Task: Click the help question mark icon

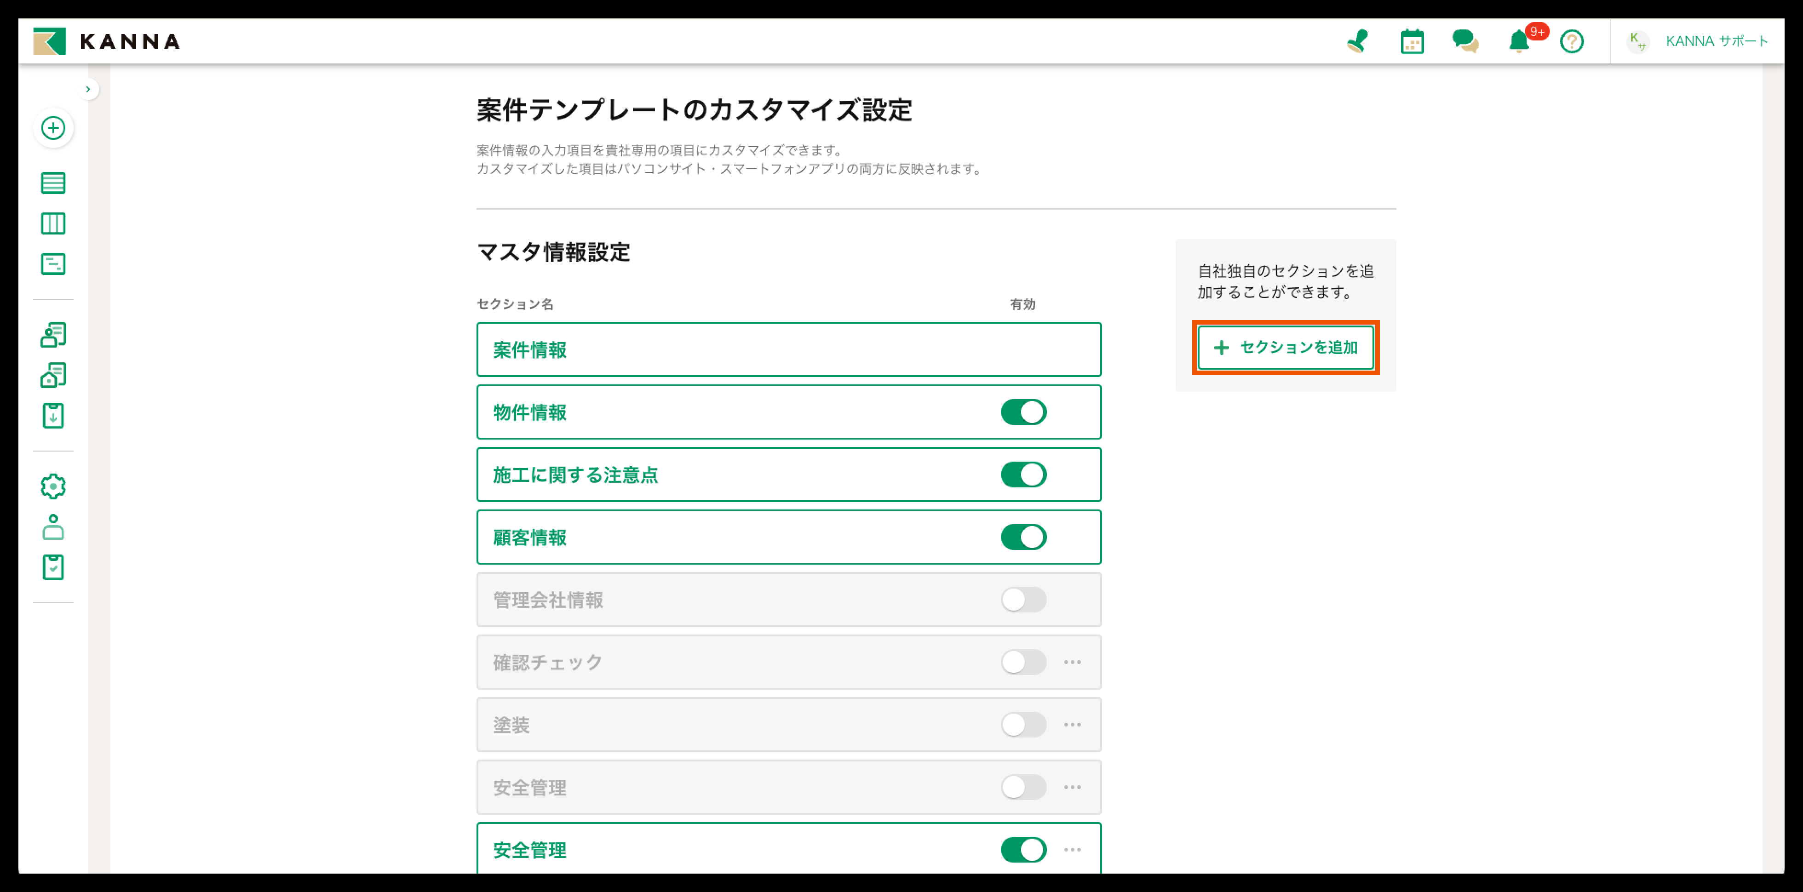Action: pyautogui.click(x=1571, y=42)
